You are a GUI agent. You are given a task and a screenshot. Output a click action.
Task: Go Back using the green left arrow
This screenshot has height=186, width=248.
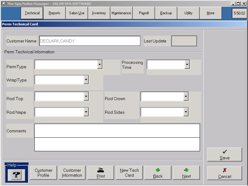pos(158,173)
